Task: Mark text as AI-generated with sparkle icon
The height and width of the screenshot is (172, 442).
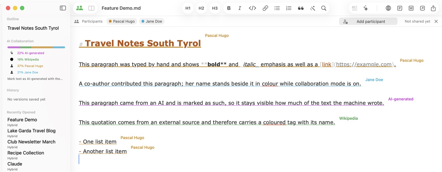Action: [366, 8]
